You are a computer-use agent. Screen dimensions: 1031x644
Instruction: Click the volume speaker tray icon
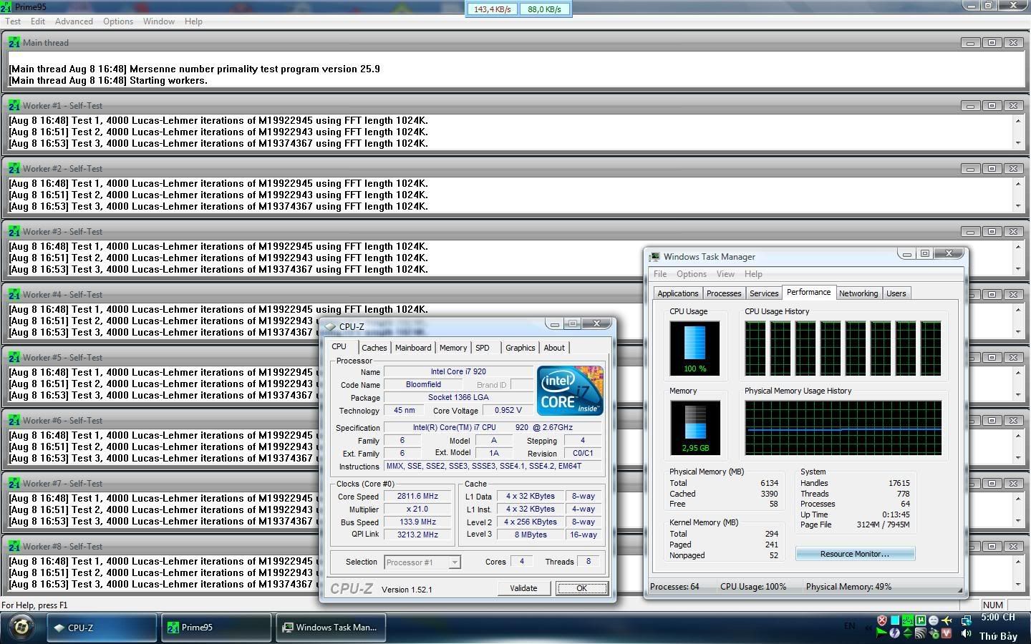967,633
